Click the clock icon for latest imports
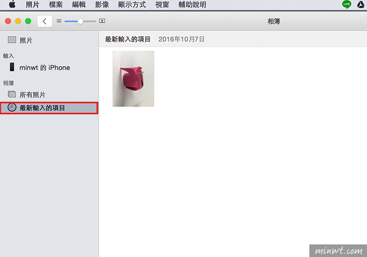The image size is (367, 257). pyautogui.click(x=12, y=107)
